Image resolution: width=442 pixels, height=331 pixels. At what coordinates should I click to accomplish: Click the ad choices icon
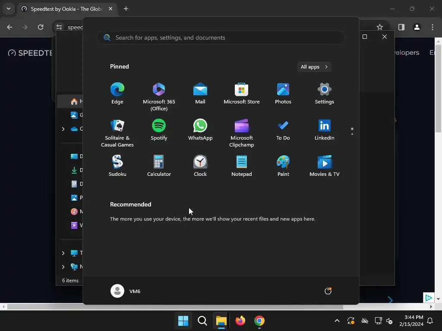tap(429, 297)
